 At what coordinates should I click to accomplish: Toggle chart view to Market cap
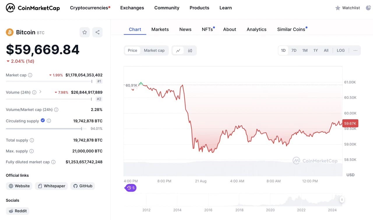pyautogui.click(x=154, y=50)
